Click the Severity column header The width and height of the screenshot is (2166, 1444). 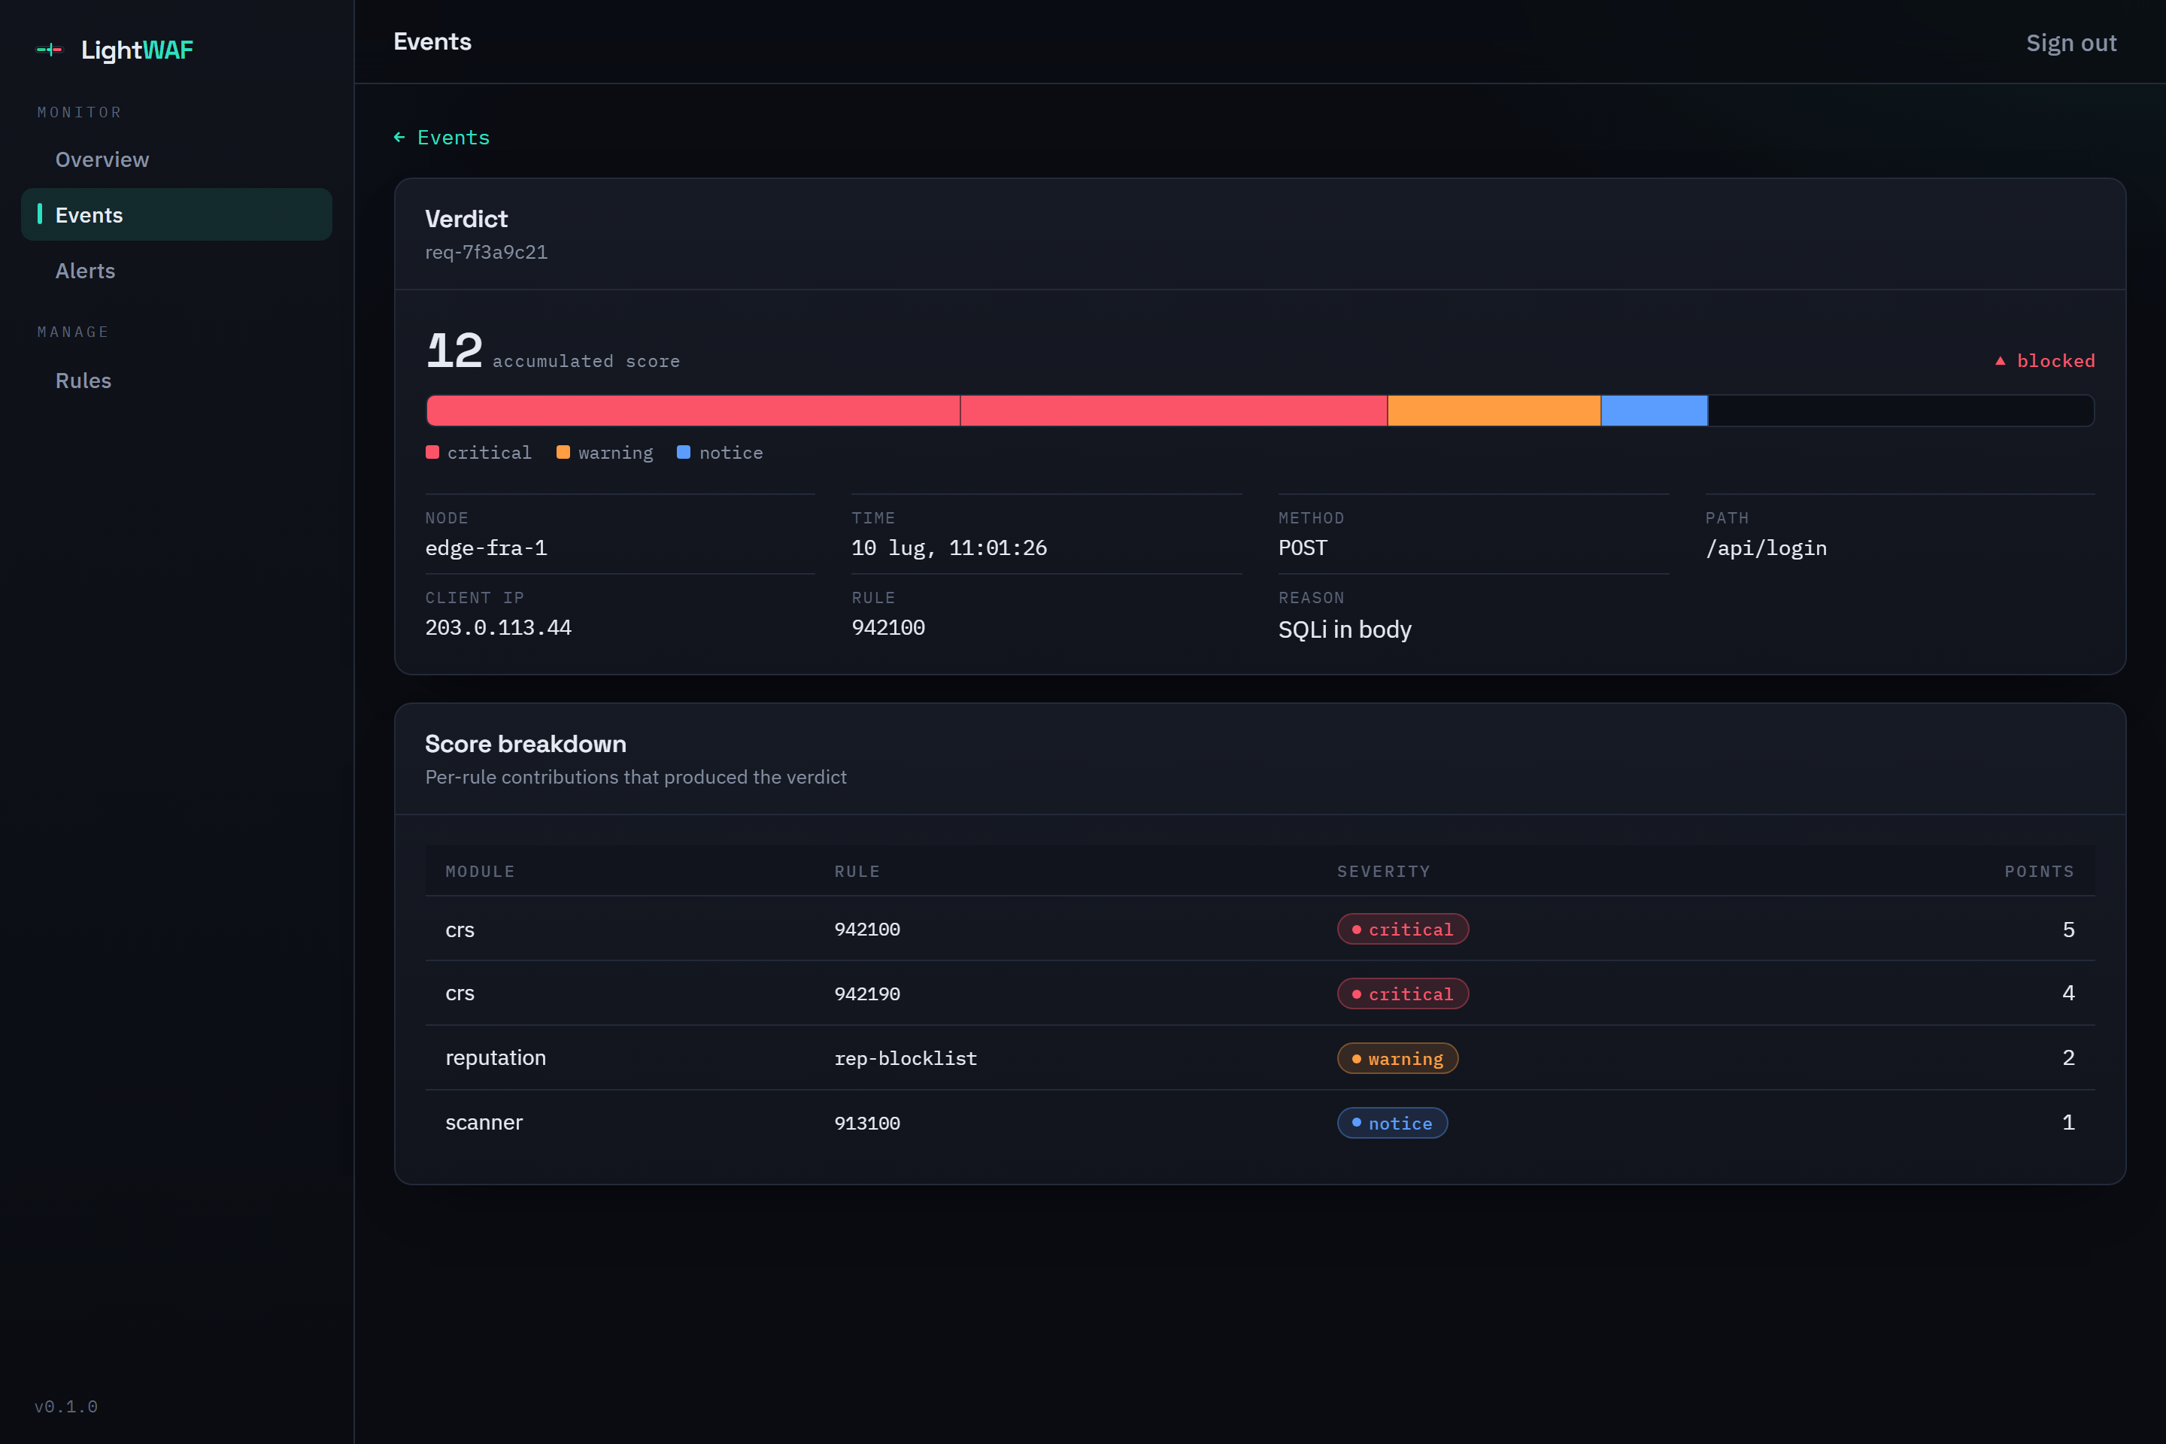point(1383,871)
